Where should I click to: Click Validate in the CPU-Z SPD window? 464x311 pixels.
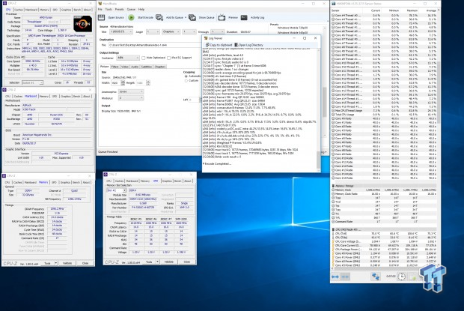[x=168, y=262]
